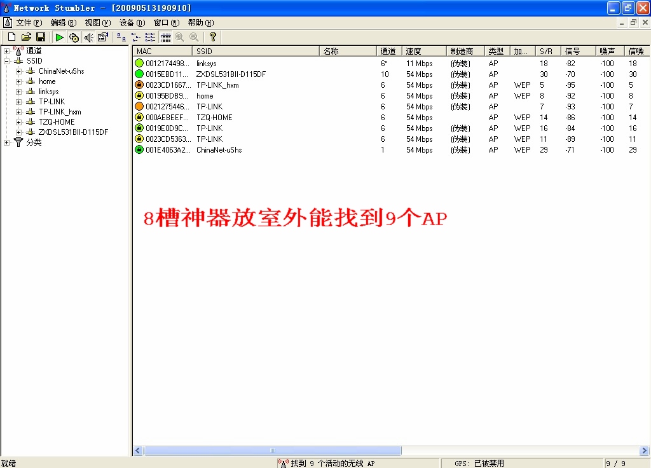Click green status icon of linksys row
This screenshot has width=651, height=468.
coord(139,63)
